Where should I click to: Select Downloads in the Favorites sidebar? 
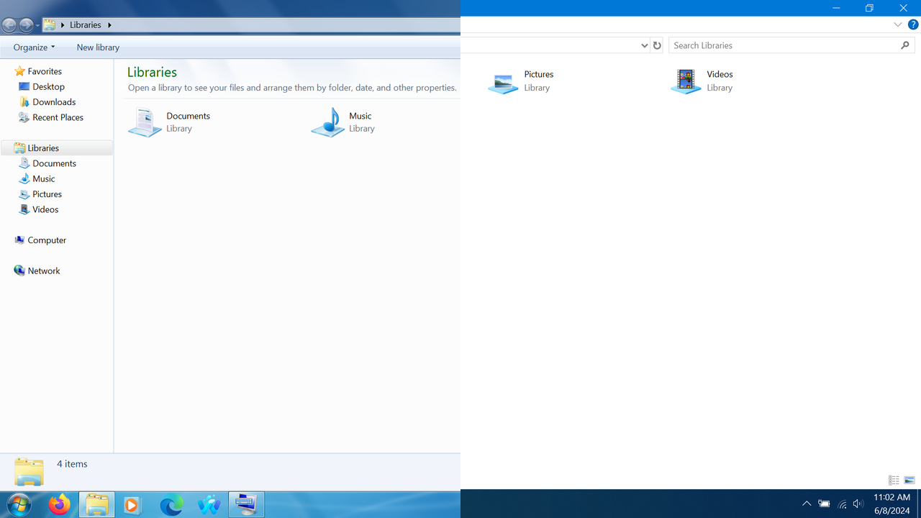click(53, 101)
